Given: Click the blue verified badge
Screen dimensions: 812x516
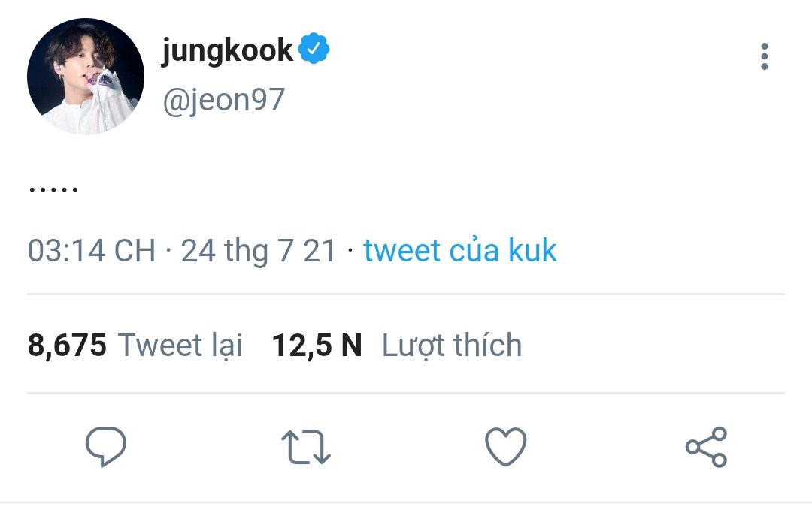Looking at the screenshot, I should [314, 50].
